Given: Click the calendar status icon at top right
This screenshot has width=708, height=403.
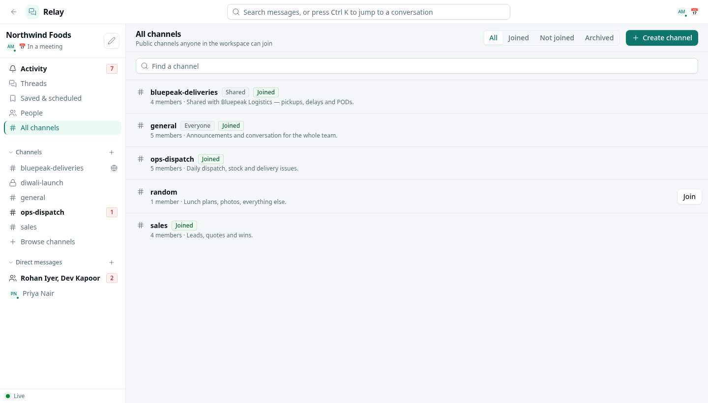Looking at the screenshot, I should tap(694, 12).
